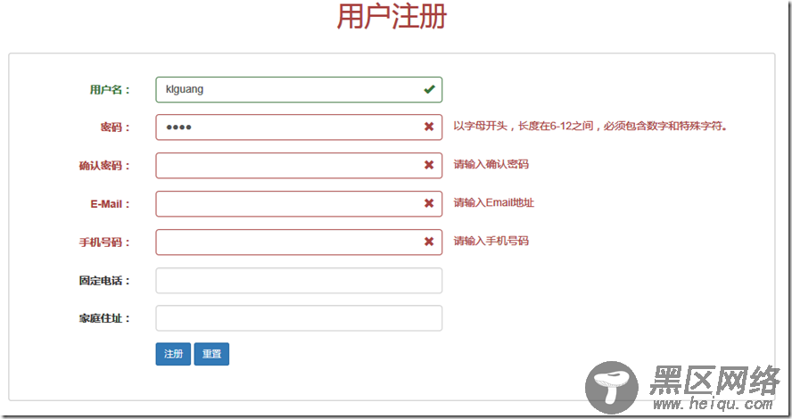Click the 固定电话 field label

pos(104,281)
